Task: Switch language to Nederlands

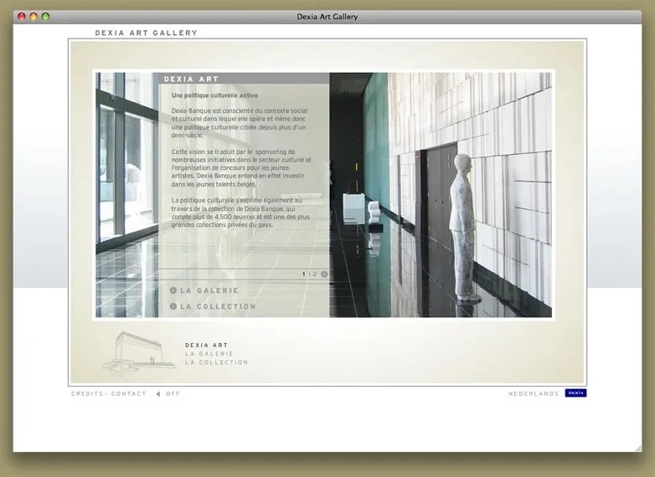Action: pos(534,393)
